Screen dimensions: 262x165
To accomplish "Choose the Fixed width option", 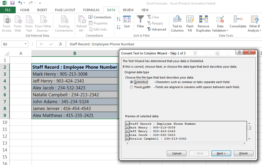I will tap(131, 87).
